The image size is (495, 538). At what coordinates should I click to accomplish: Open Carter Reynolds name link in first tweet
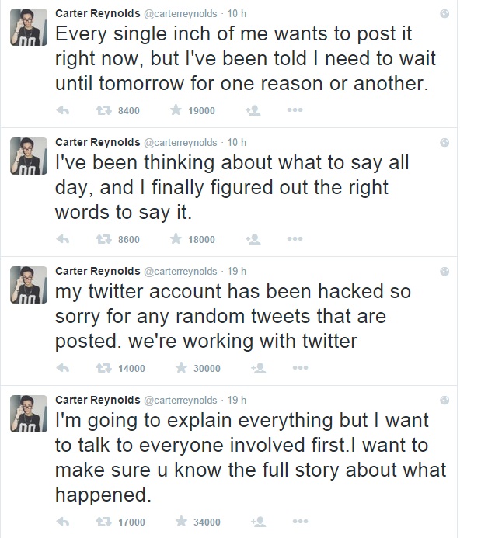[x=96, y=13]
